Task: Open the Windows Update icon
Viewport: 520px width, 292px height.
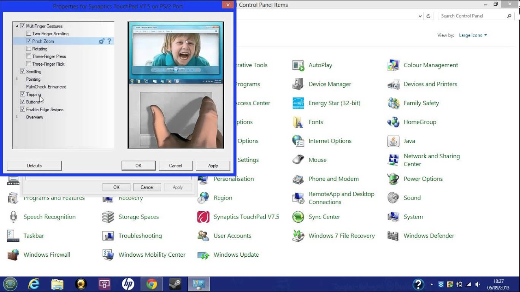Action: click(x=203, y=255)
